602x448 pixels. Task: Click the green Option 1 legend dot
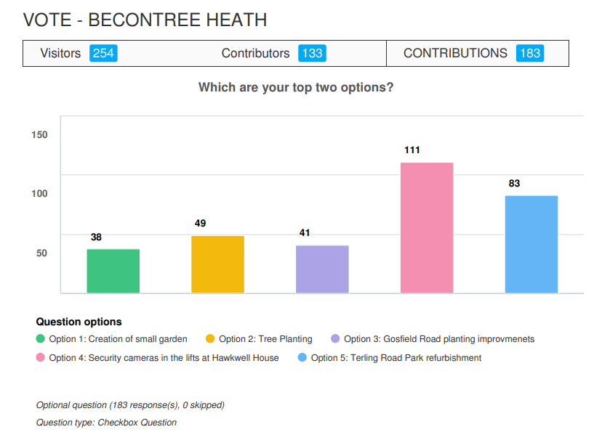coord(41,339)
